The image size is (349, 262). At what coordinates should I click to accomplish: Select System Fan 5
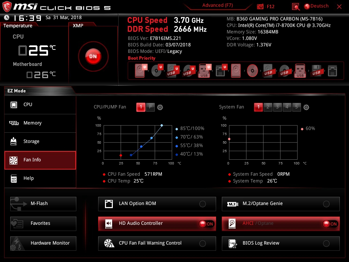tap(297, 107)
